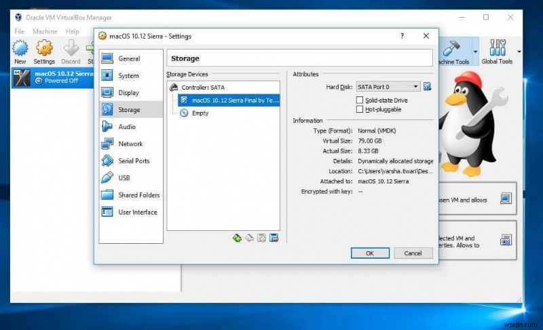Click the '79.00 GB' virtual size value
Image resolution: width=543 pixels, height=330 pixels.
point(369,141)
